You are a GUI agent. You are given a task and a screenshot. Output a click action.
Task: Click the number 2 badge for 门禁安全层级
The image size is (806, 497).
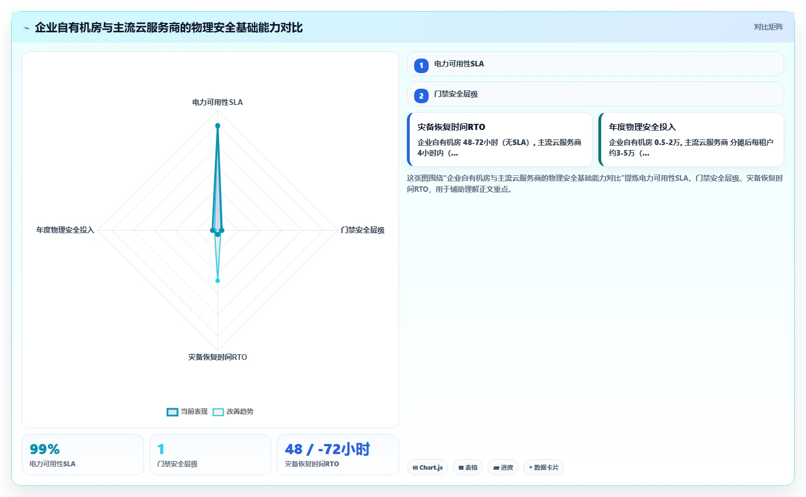point(421,95)
